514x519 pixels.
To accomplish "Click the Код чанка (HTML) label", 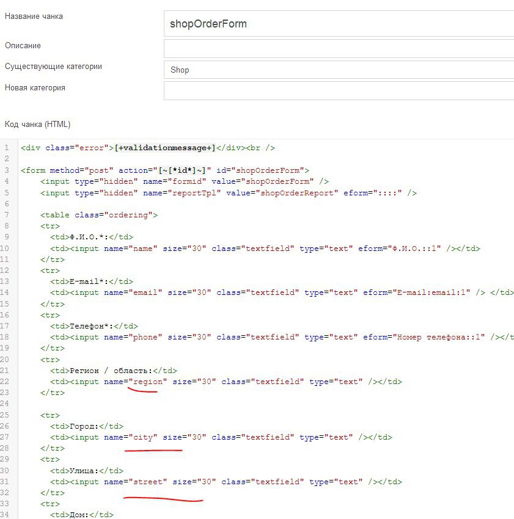I will (x=38, y=124).
